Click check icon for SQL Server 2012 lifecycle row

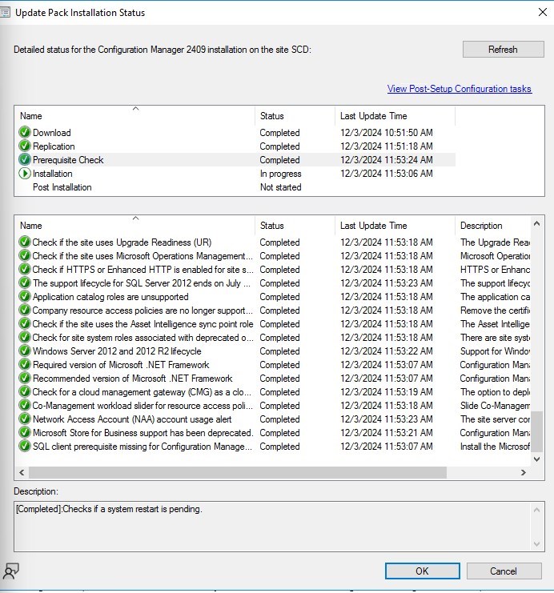pyautogui.click(x=25, y=282)
